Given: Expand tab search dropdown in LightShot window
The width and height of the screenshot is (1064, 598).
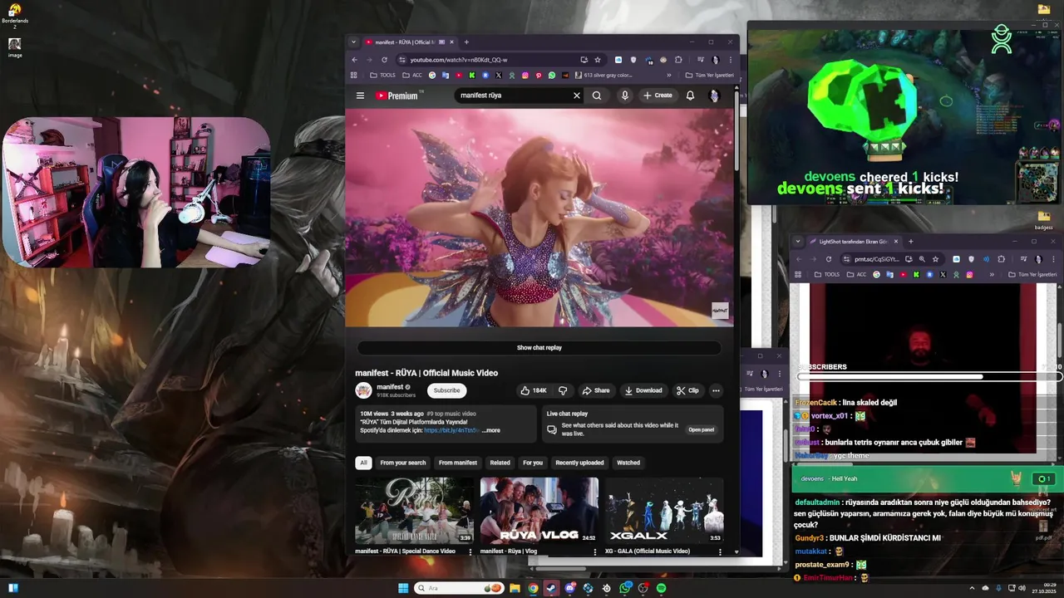Looking at the screenshot, I should [x=798, y=242].
